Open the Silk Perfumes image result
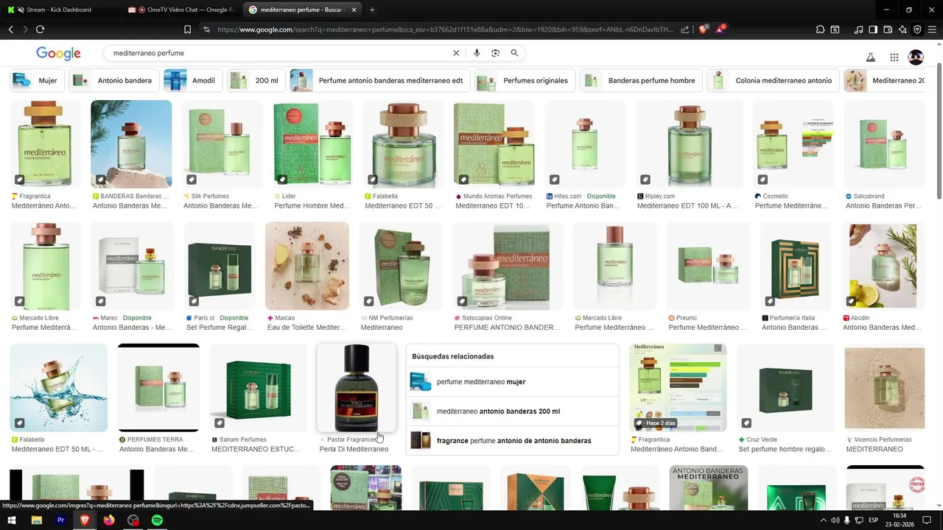The height and width of the screenshot is (530, 943). click(x=222, y=144)
